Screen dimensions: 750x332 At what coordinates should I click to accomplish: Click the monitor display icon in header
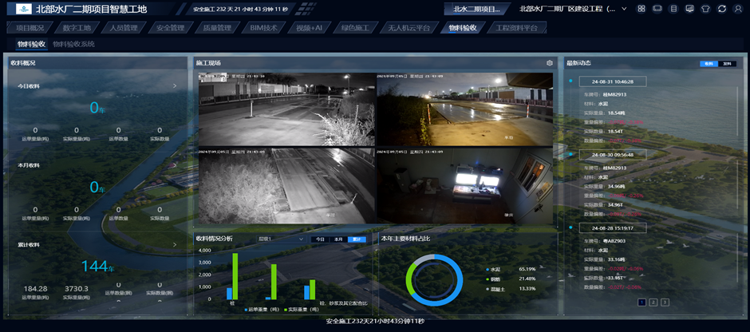(x=657, y=9)
